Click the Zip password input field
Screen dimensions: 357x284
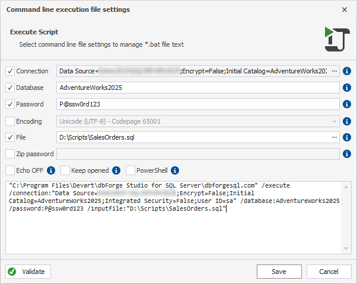tap(198, 154)
